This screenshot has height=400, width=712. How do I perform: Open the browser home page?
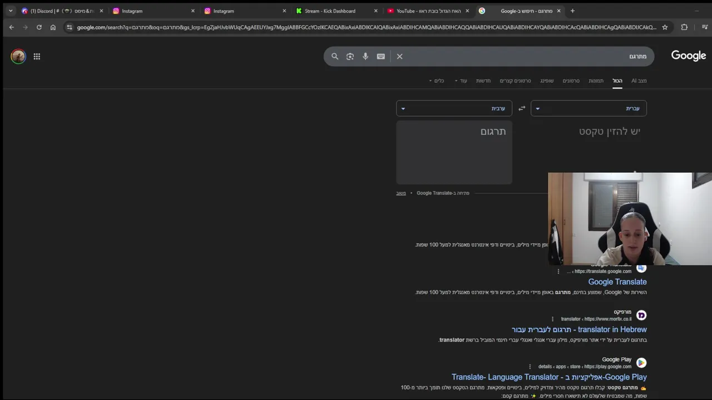pos(53,27)
